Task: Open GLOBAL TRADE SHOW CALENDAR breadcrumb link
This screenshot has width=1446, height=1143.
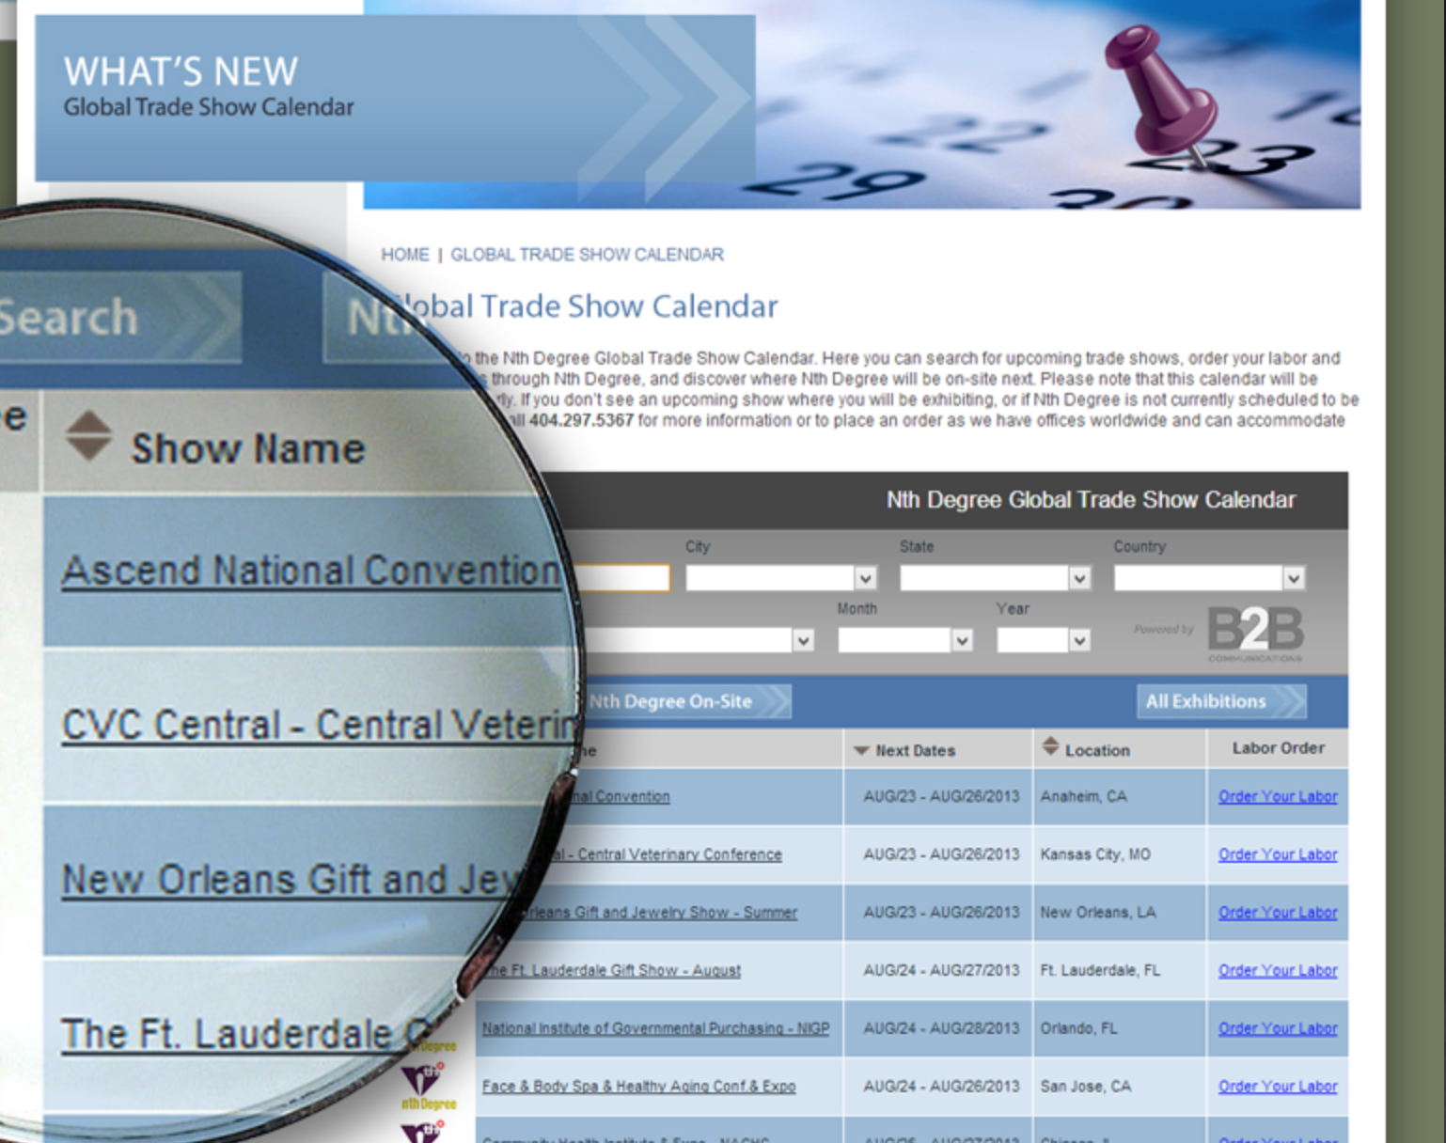Action: pyautogui.click(x=587, y=255)
